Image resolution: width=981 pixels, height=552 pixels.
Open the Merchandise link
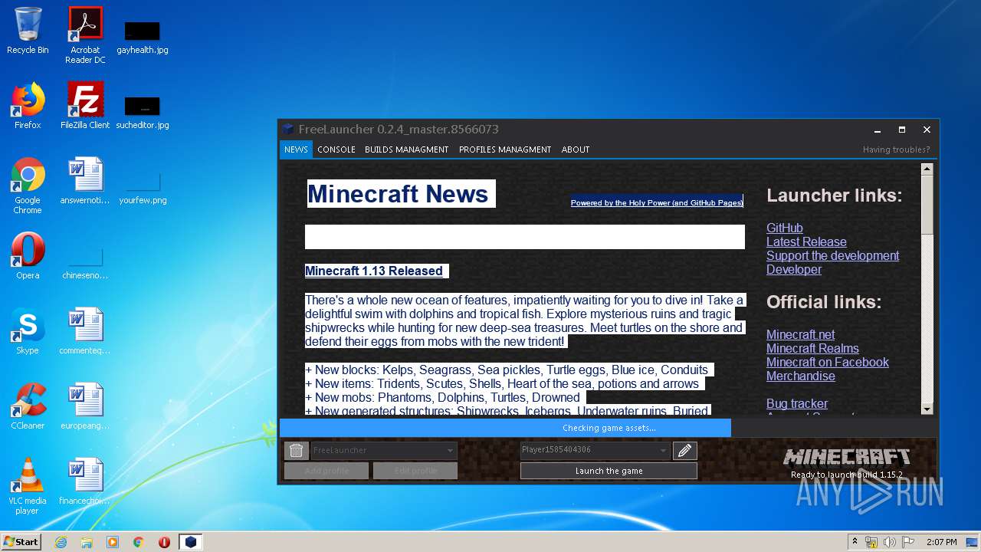[x=801, y=376]
